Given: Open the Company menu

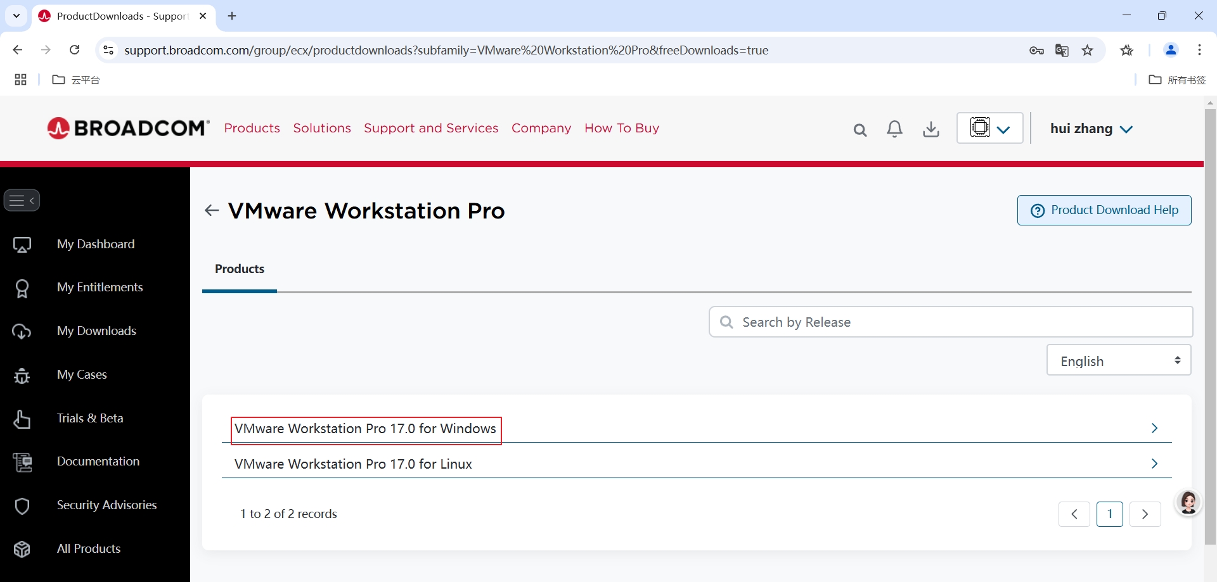Looking at the screenshot, I should tap(541, 128).
